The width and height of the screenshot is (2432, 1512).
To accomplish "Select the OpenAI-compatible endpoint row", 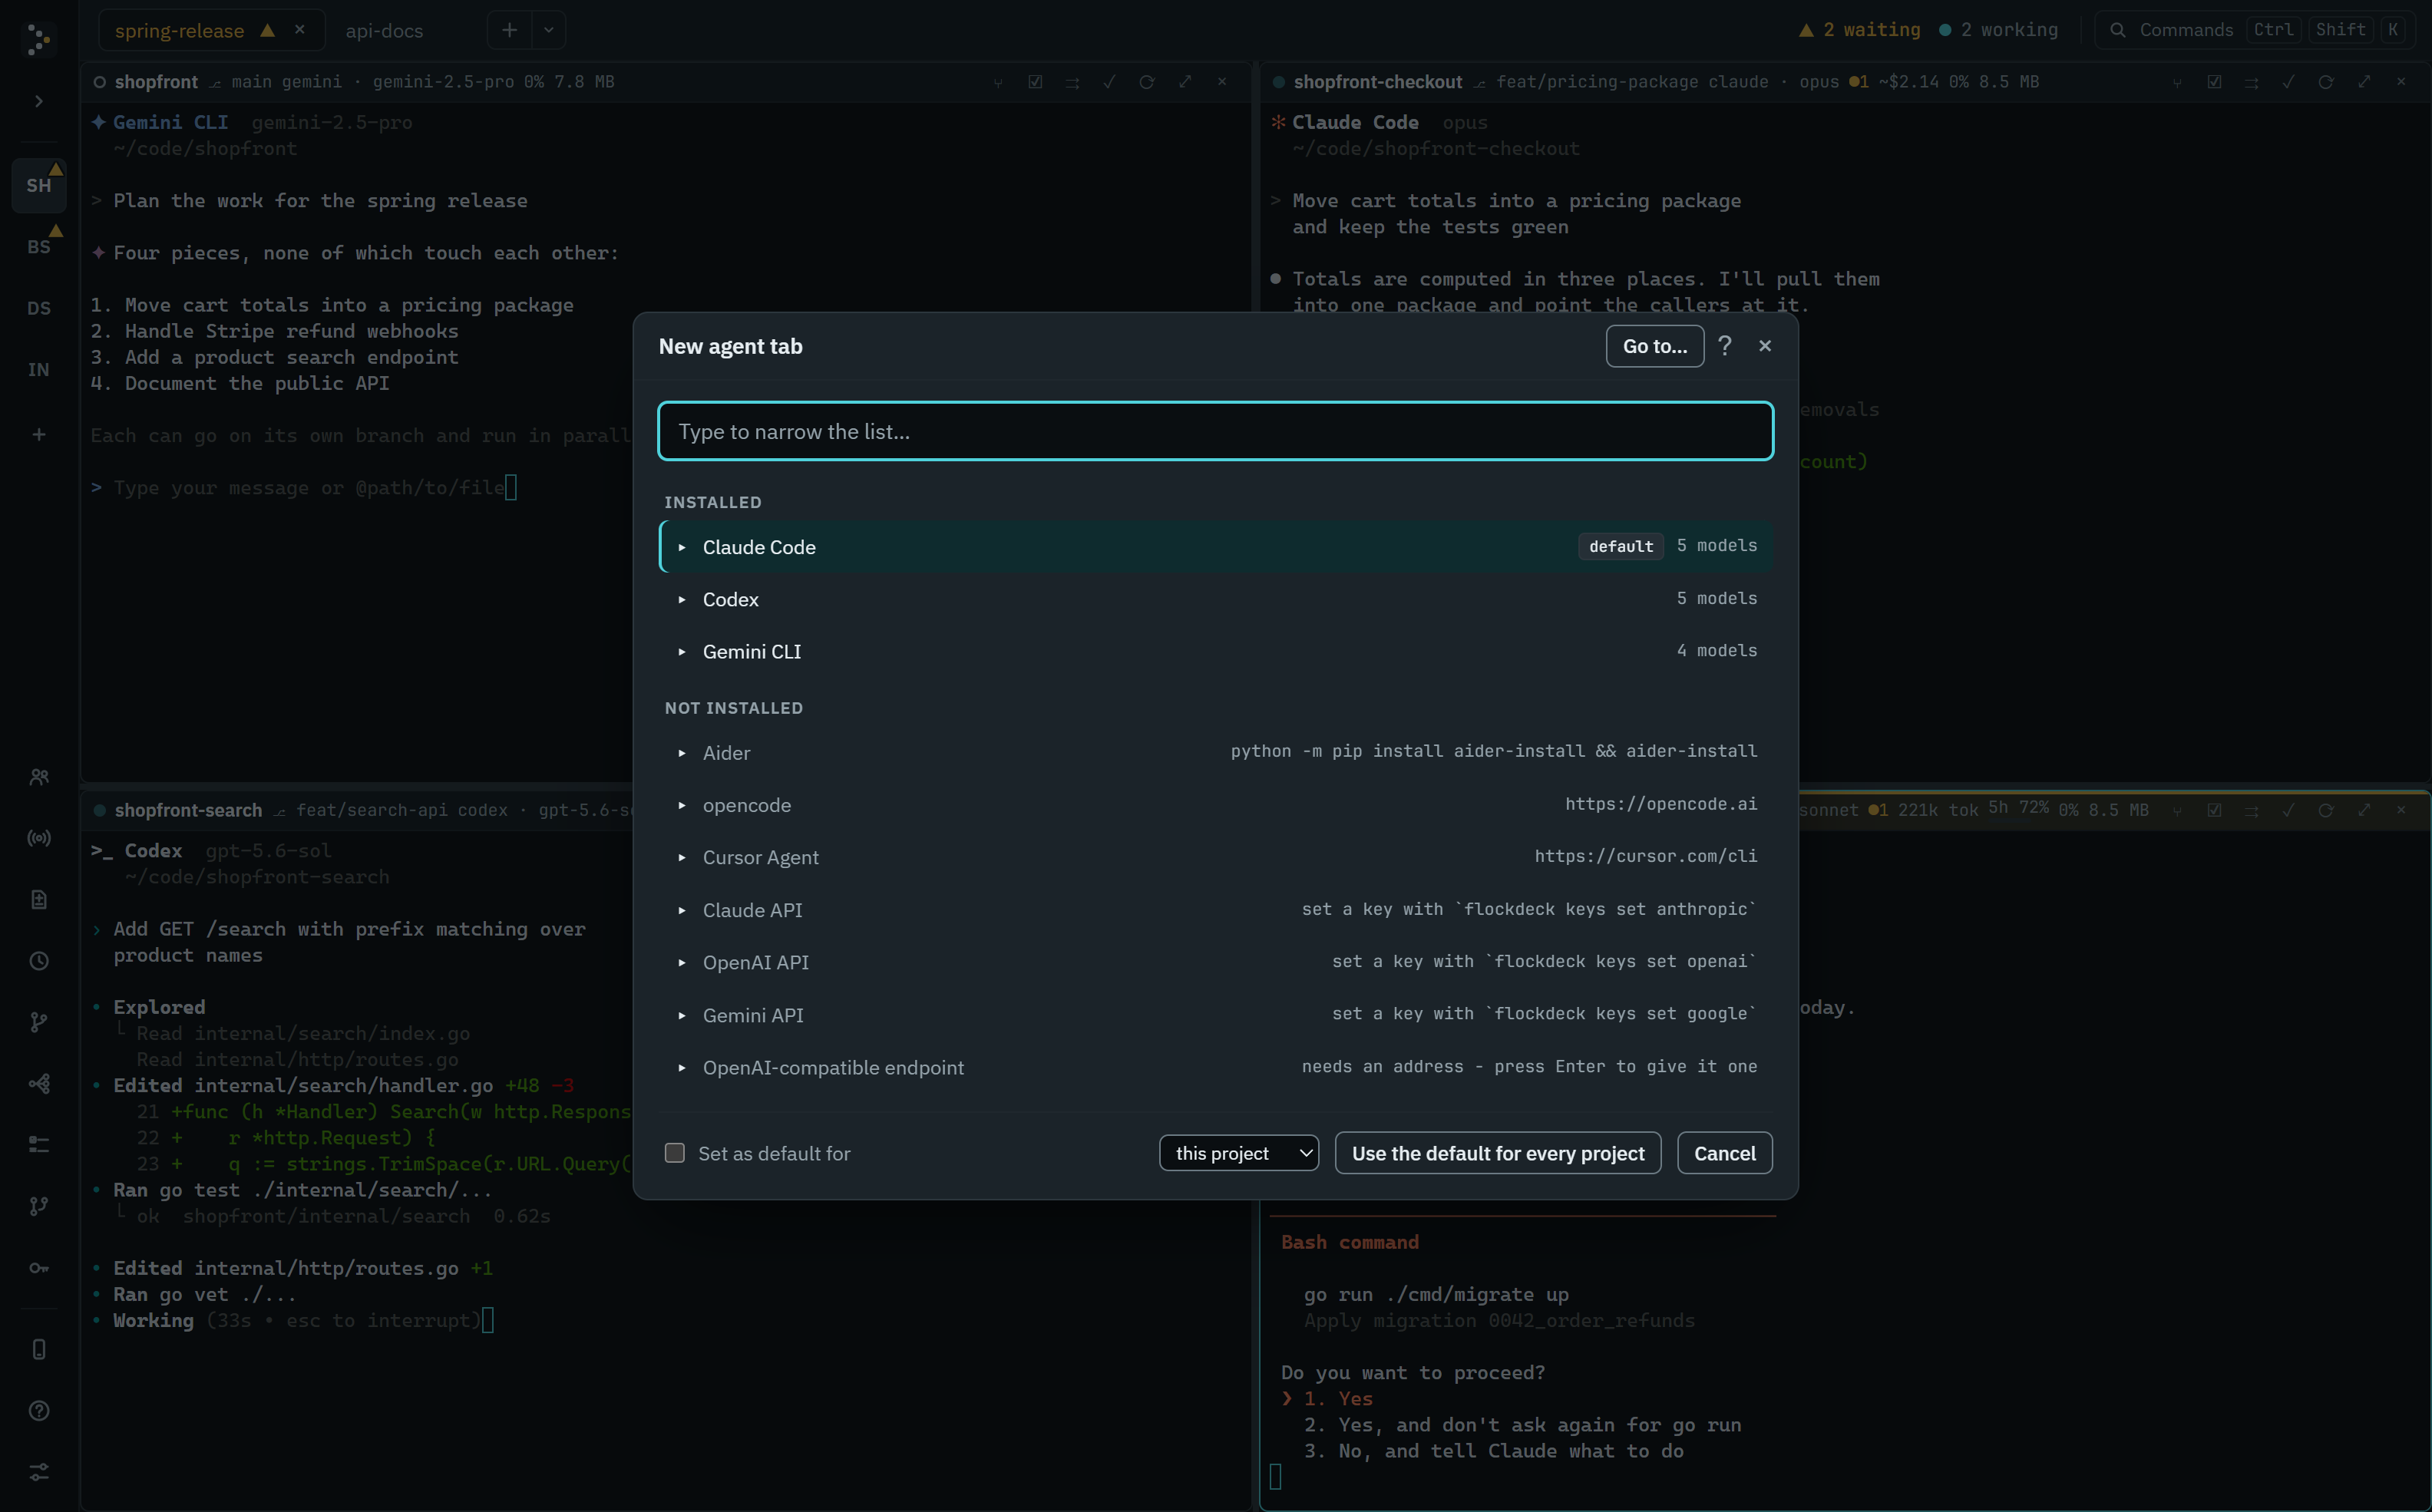I will click(x=1216, y=1067).
